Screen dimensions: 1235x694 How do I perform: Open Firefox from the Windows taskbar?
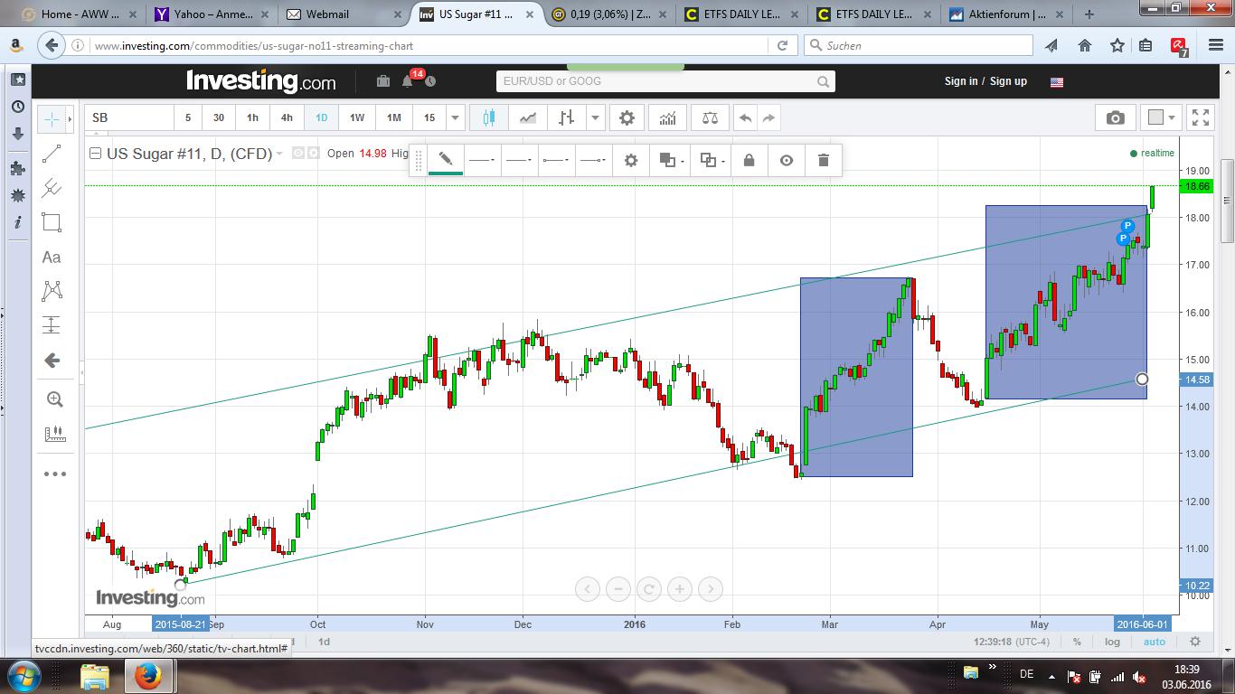click(x=147, y=676)
